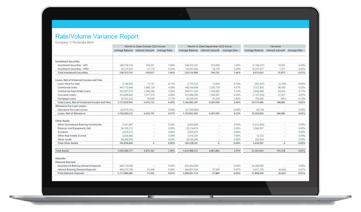
Task: Click the October 2013 Actual column group header
Action: (144, 46)
